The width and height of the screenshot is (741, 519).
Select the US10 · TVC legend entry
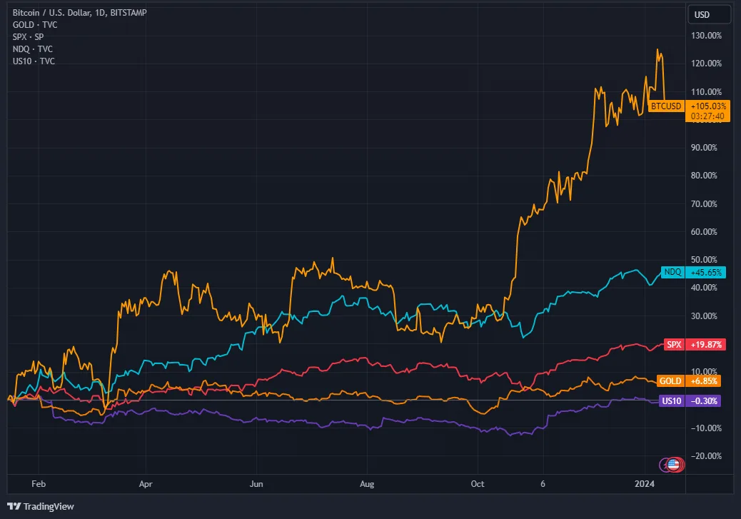point(34,61)
